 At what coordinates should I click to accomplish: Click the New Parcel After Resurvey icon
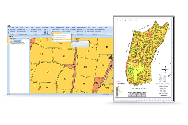53,35
